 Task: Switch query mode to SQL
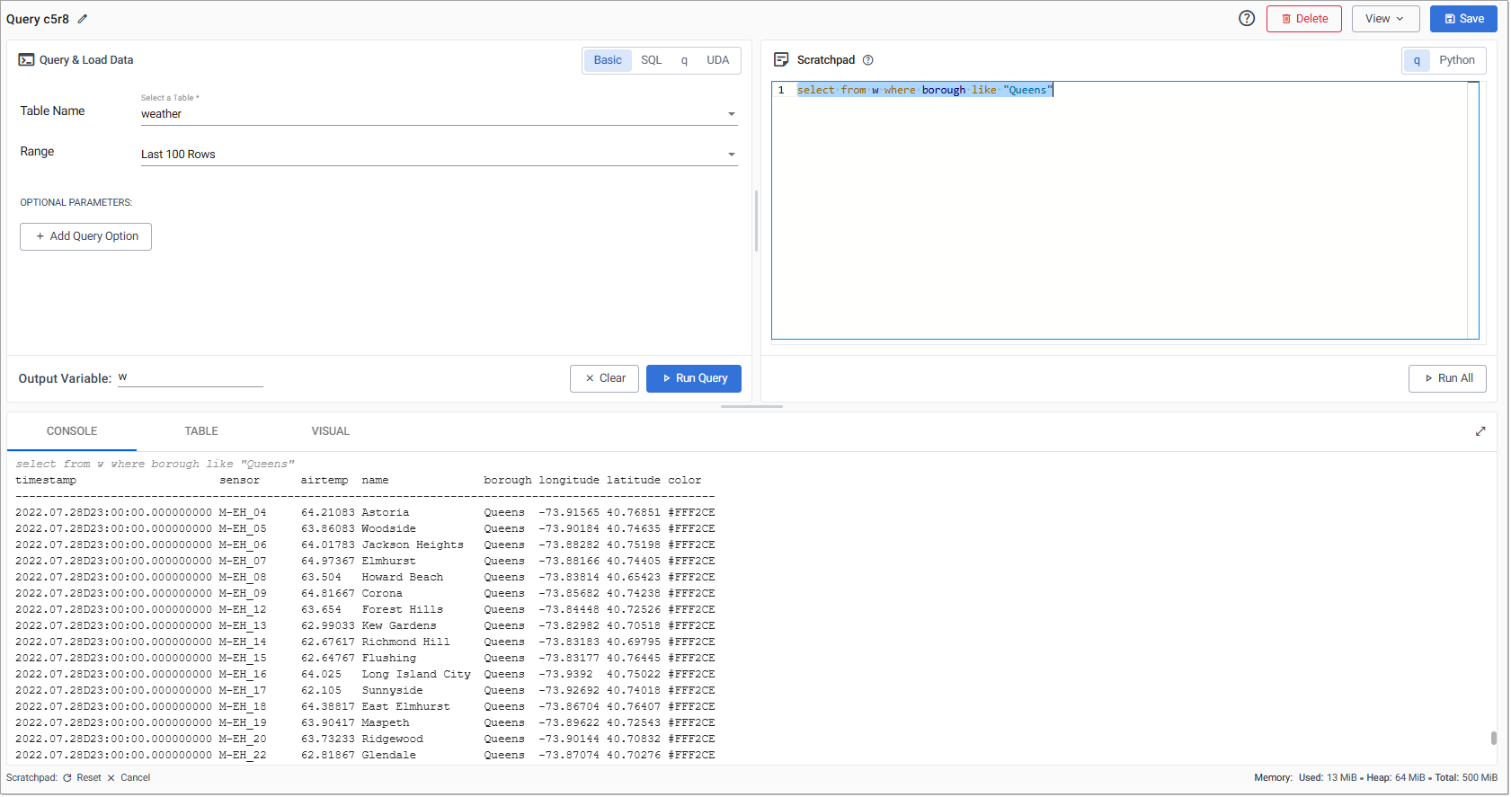tap(651, 60)
